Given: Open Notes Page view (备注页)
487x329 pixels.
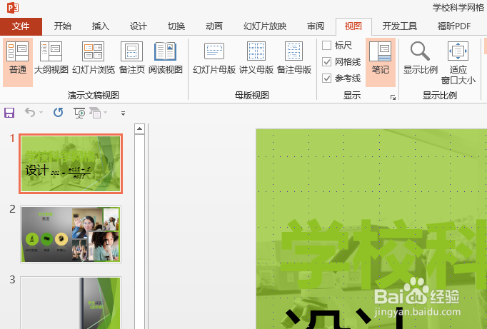Looking at the screenshot, I should (131, 59).
